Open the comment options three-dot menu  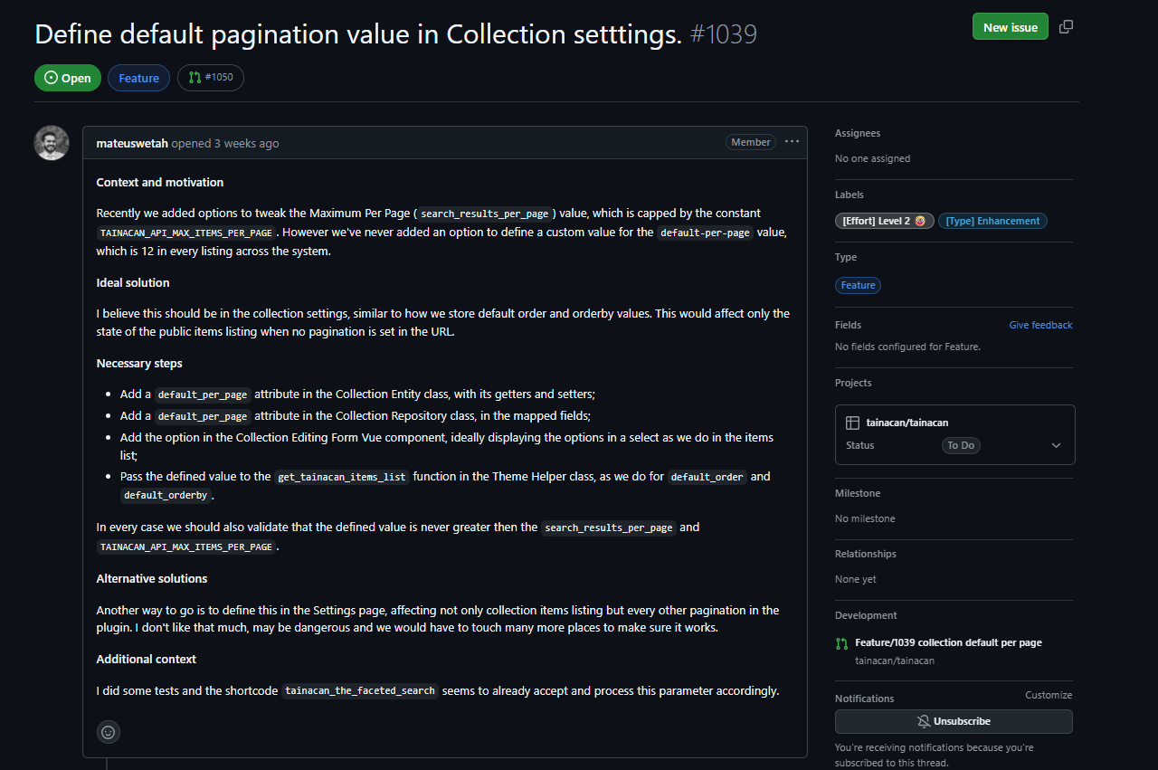tap(792, 142)
